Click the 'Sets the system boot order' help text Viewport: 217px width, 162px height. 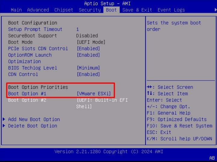pyautogui.click(x=174, y=26)
